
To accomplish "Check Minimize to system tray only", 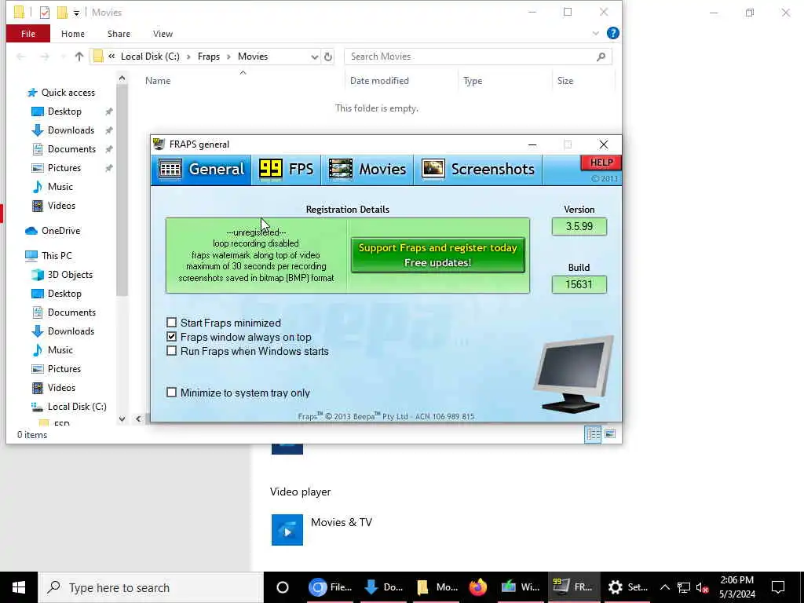I will click(x=172, y=393).
